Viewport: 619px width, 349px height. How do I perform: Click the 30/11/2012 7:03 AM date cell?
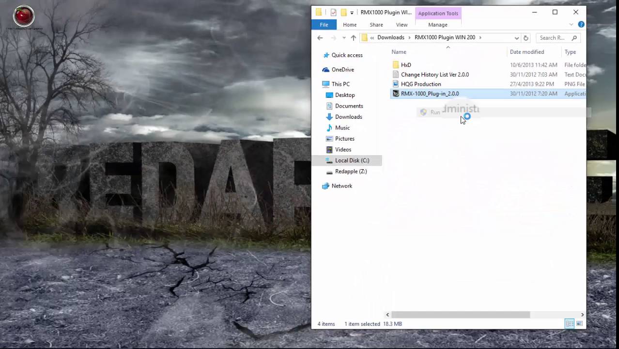[533, 75]
